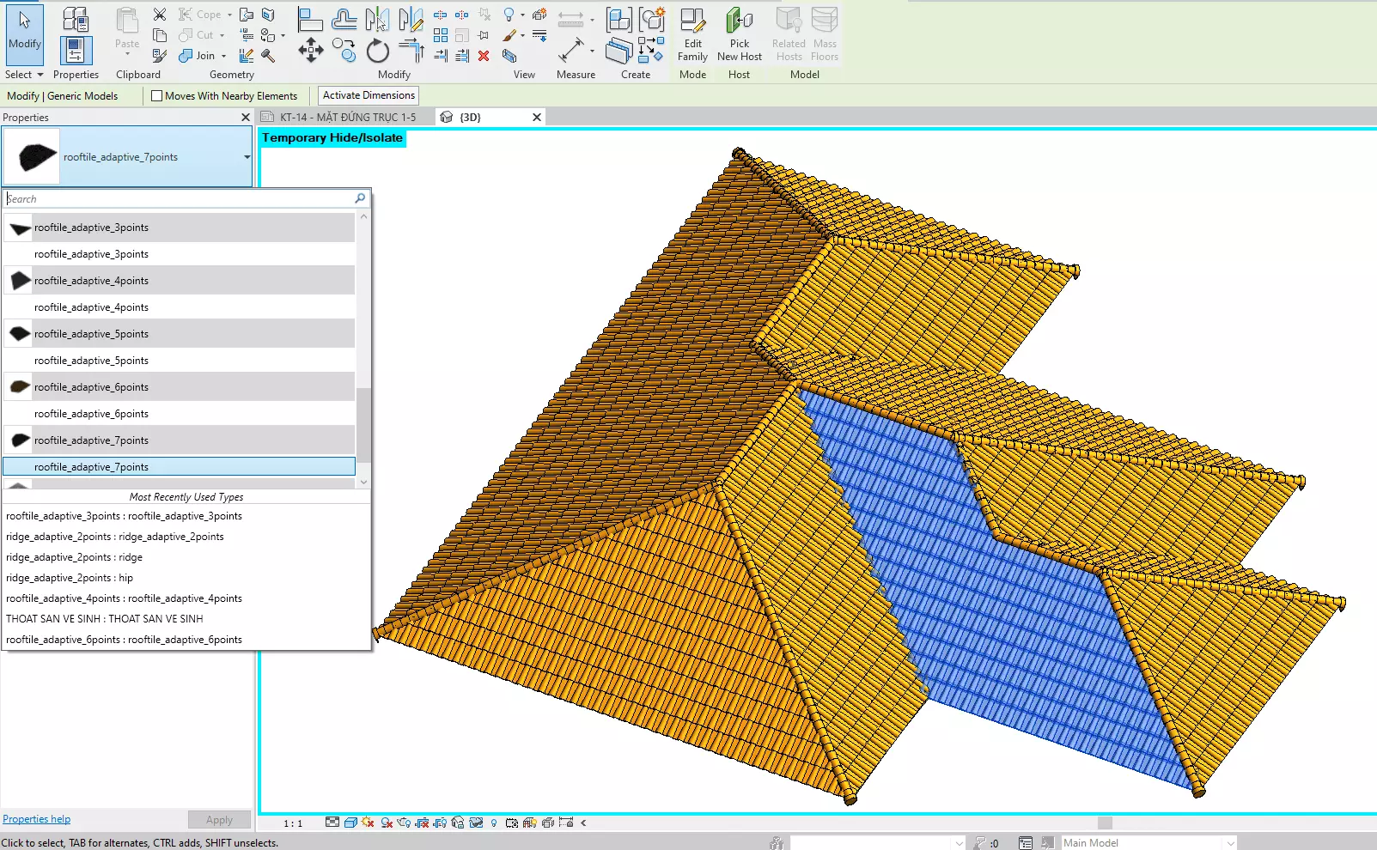Click the Activate Dimensions button

tap(369, 95)
